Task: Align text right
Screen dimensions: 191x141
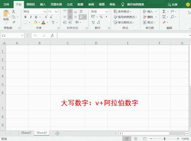Action: (75, 17)
